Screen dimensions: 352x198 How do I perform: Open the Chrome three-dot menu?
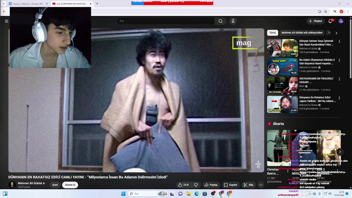click(x=348, y=12)
